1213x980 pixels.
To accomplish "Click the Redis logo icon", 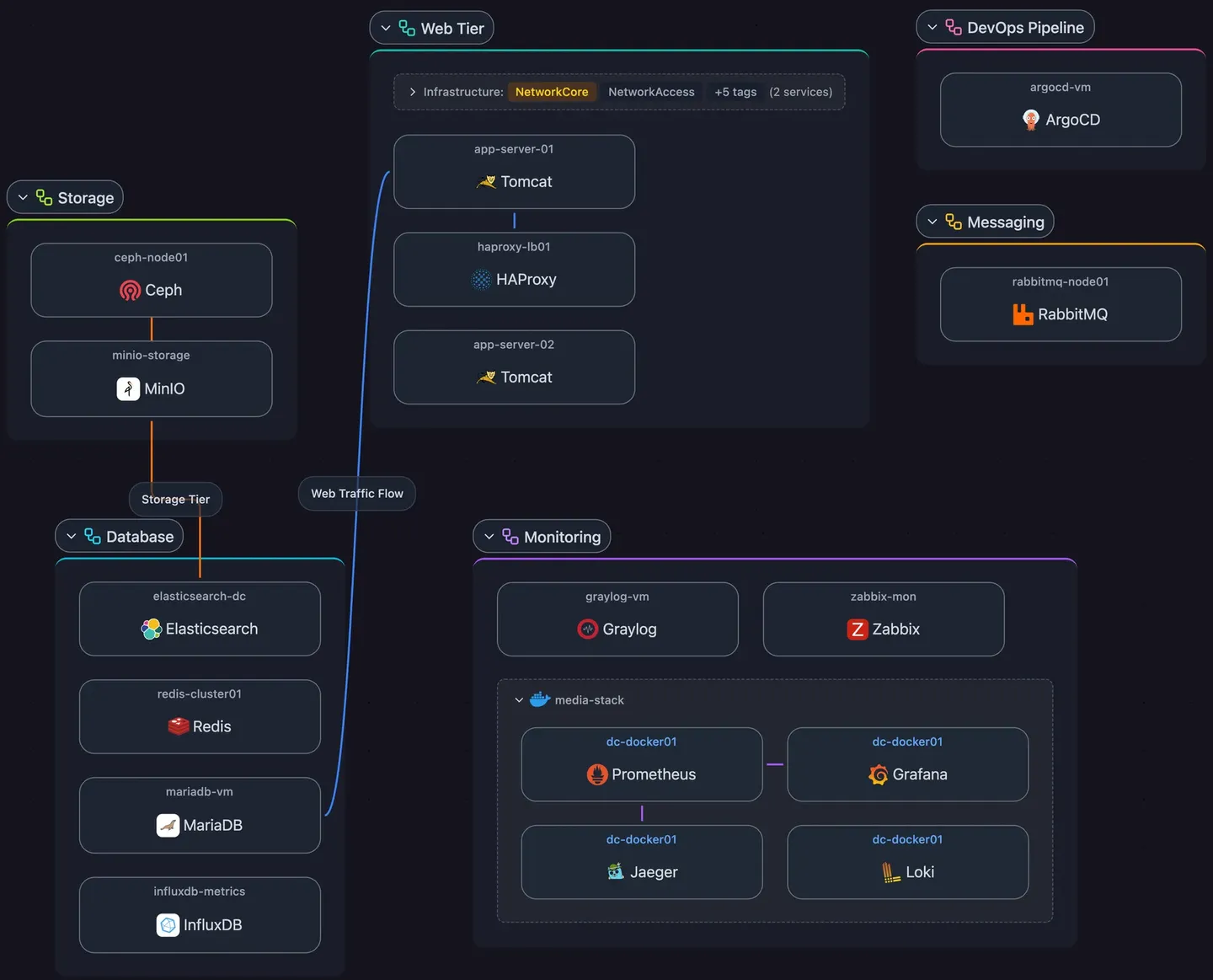I will (179, 726).
